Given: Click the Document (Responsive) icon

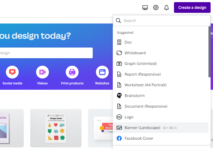Looking at the screenshot, I should point(119,106).
